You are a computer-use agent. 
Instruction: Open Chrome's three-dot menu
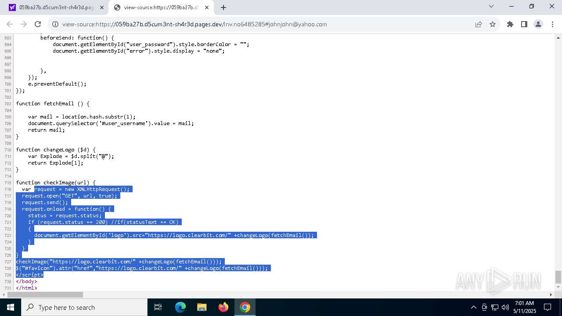(552, 24)
